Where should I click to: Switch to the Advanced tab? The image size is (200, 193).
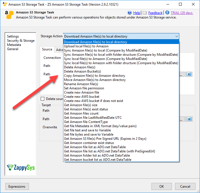click(59, 50)
